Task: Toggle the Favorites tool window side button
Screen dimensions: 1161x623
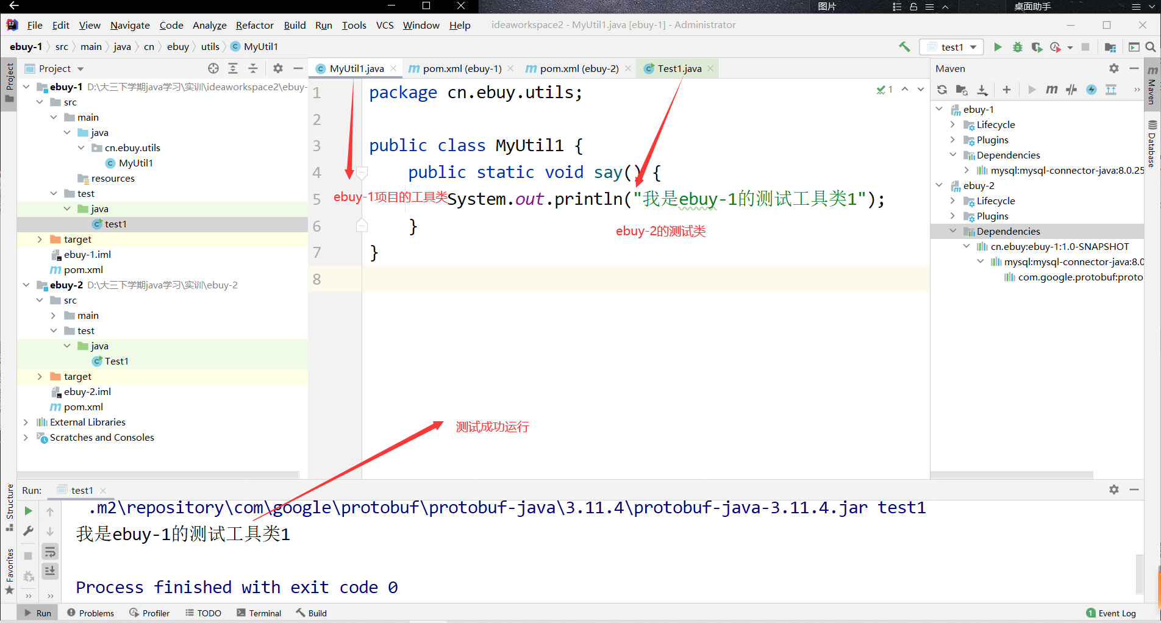Action: pyautogui.click(x=9, y=572)
